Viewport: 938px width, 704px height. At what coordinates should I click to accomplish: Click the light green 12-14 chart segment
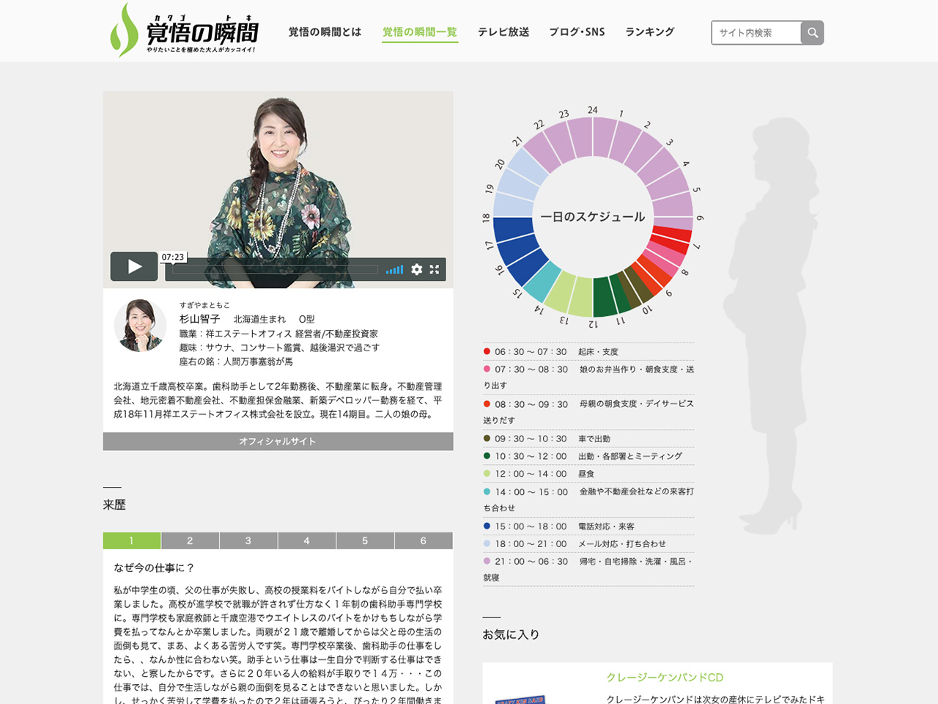(x=569, y=293)
